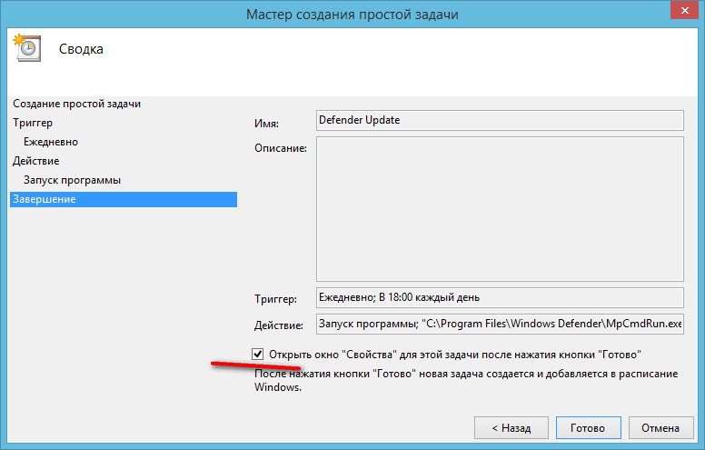Open the "Ежедневно" sub-step in the sidebar
The image size is (705, 450).
(51, 142)
